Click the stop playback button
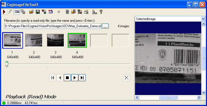 tap(67, 78)
